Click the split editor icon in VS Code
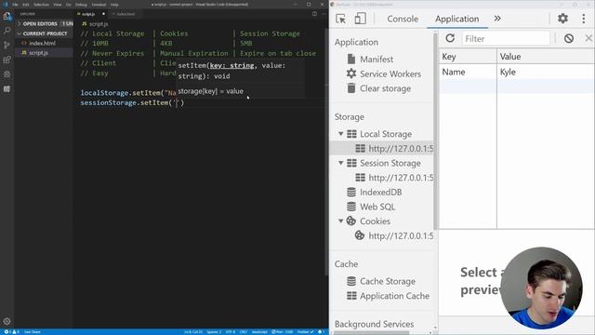This screenshot has height=335, width=595. pos(314,14)
